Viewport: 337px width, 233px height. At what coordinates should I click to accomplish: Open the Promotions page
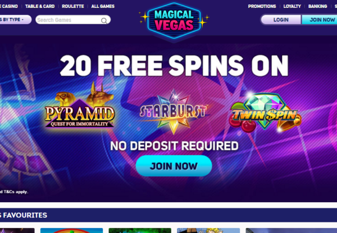tap(262, 6)
